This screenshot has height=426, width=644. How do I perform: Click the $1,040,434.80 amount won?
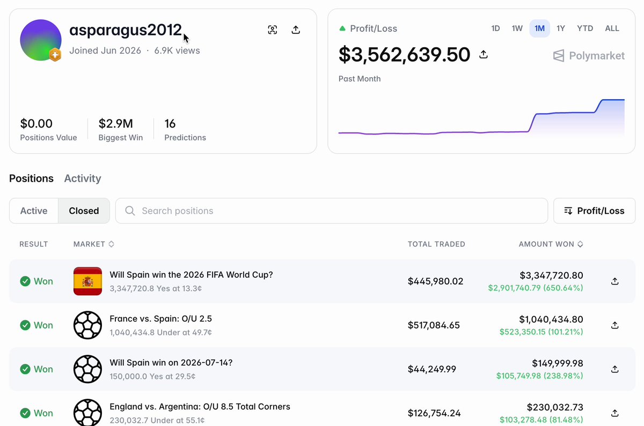tap(551, 319)
